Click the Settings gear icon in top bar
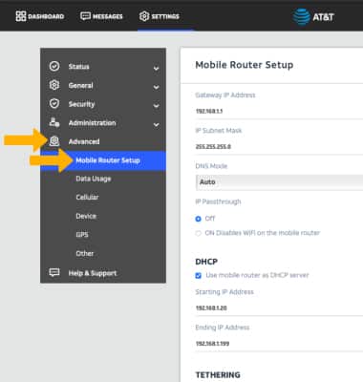Image resolution: width=363 pixels, height=382 pixels. click(144, 16)
